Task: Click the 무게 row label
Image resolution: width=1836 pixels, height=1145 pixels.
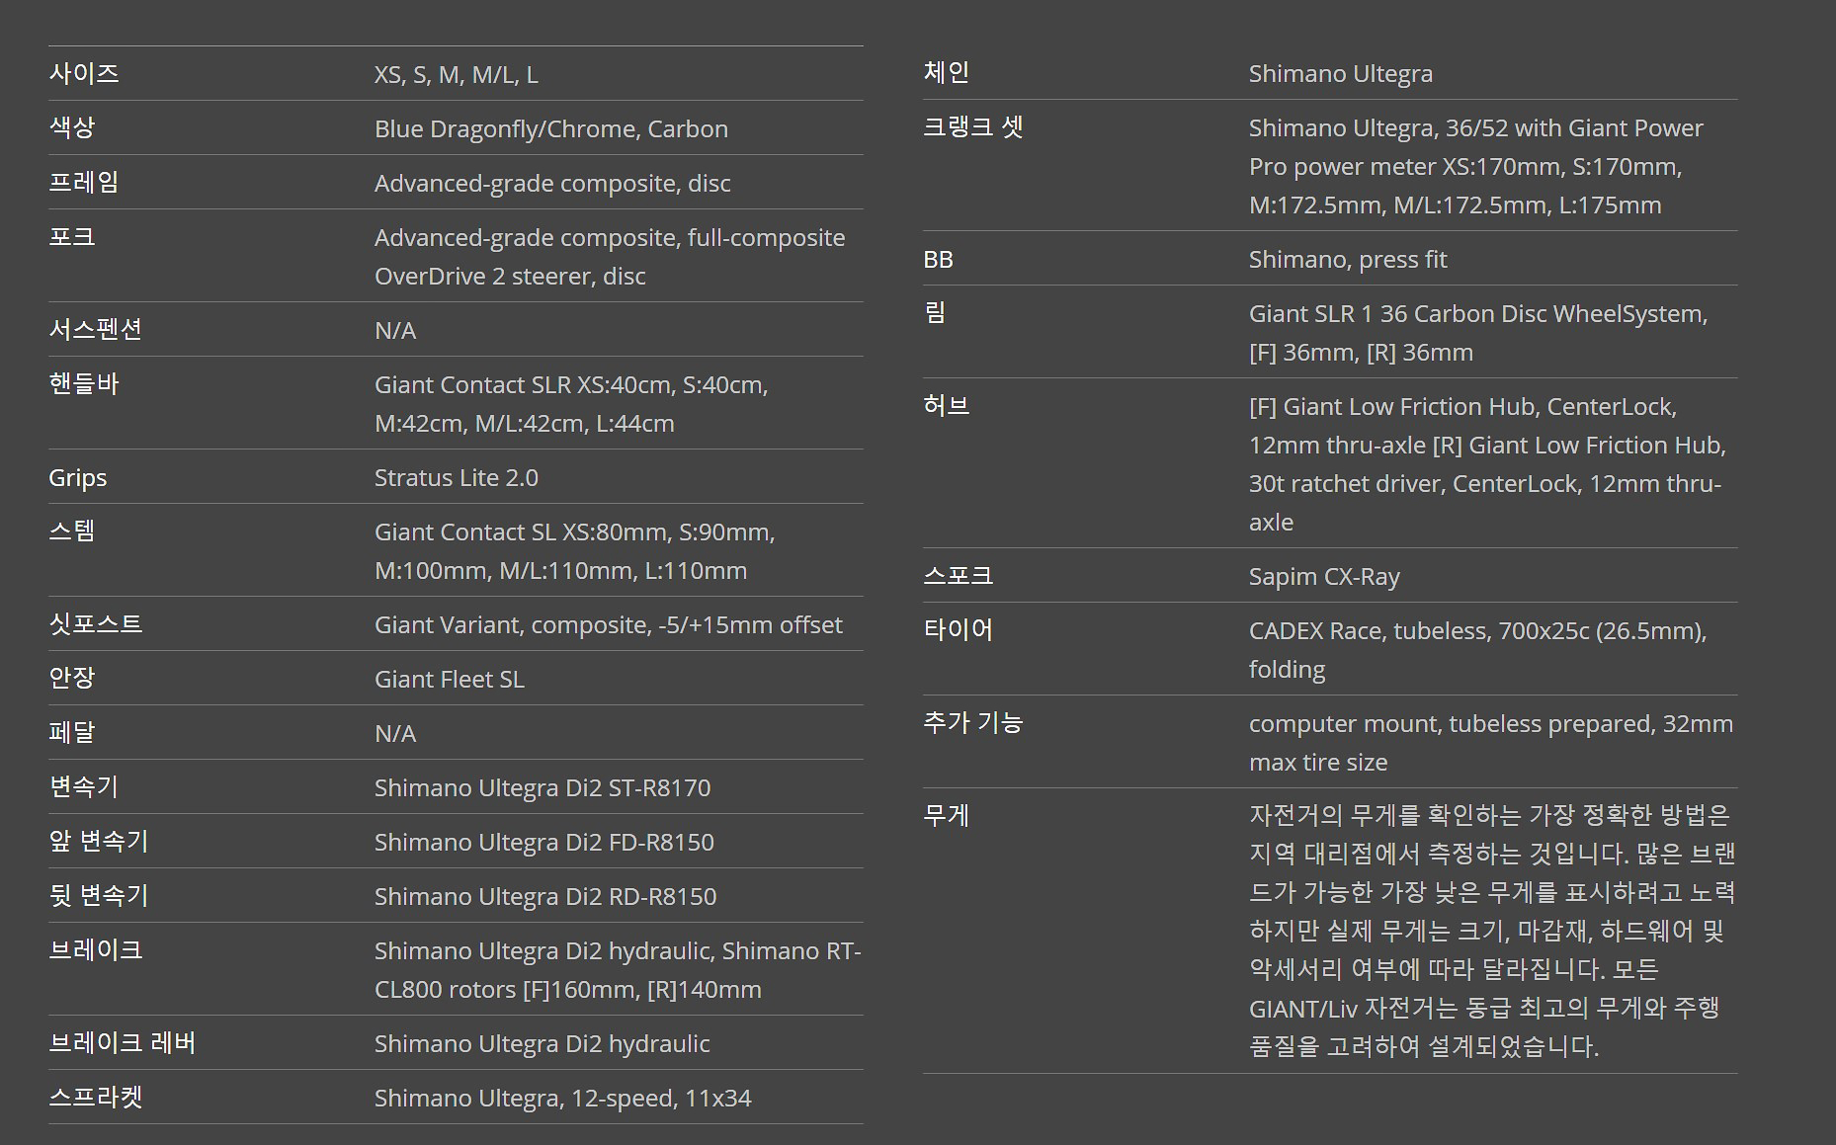Action: pyautogui.click(x=947, y=815)
